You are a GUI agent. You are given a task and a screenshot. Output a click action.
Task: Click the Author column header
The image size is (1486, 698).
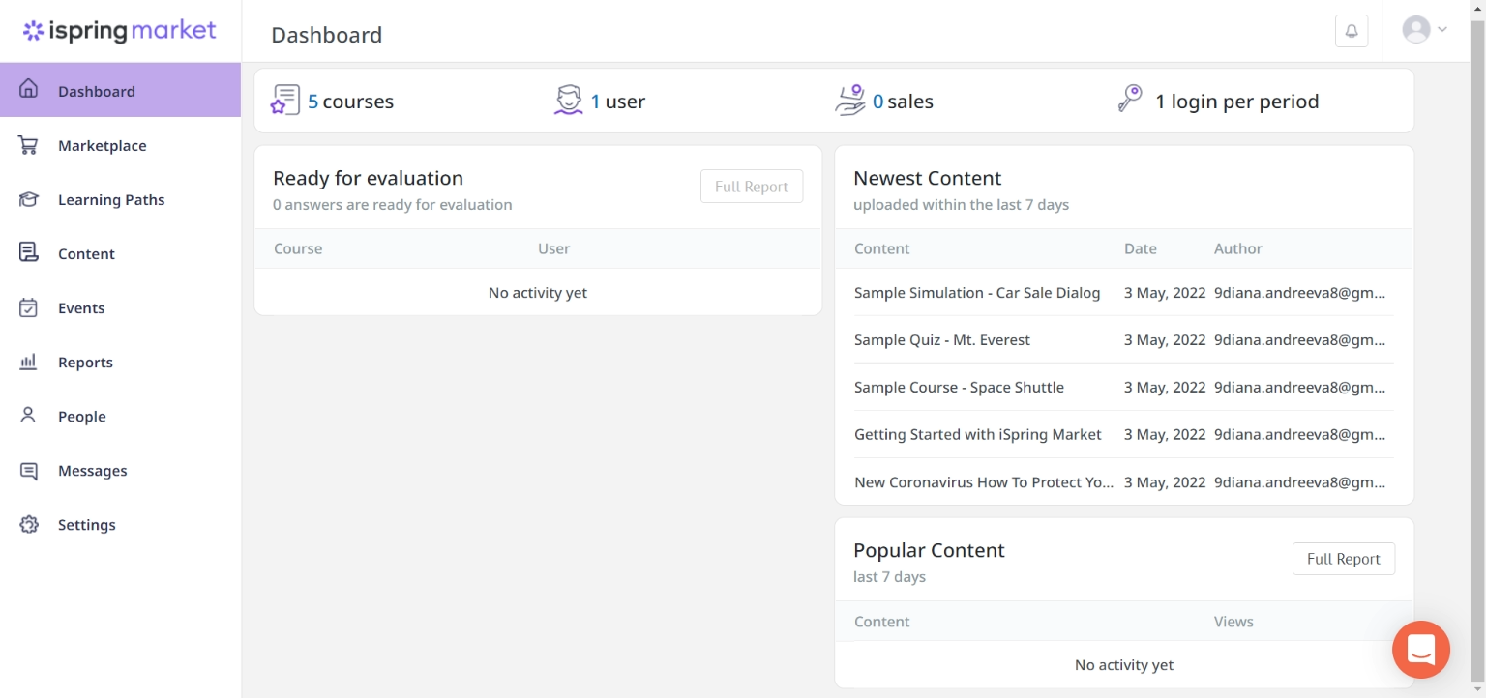click(1238, 248)
